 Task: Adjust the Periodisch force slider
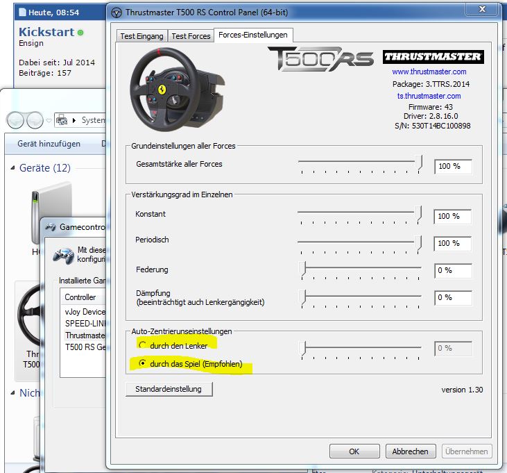pos(418,243)
